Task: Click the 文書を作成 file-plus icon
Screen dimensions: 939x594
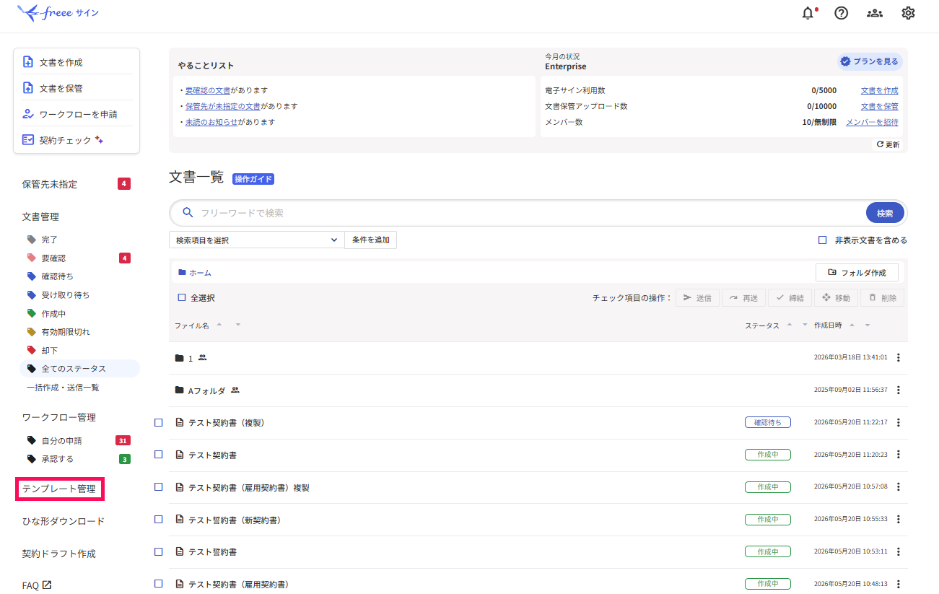Action: click(x=27, y=62)
